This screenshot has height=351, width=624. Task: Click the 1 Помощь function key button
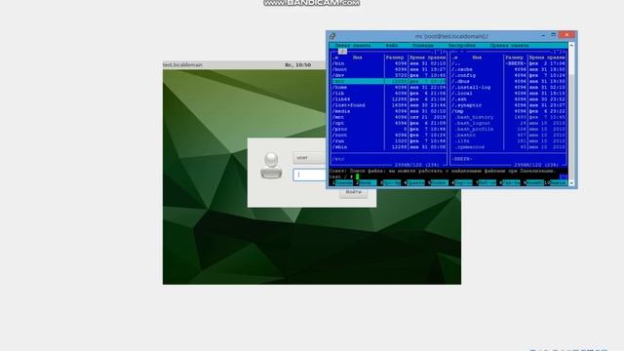point(341,182)
